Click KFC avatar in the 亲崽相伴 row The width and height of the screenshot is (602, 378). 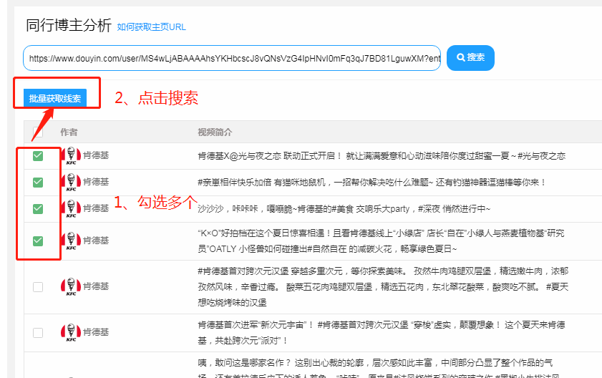71,182
